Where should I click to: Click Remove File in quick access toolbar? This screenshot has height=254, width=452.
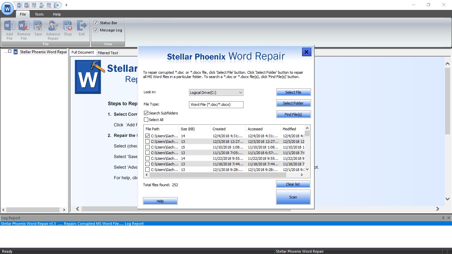tap(27, 5)
